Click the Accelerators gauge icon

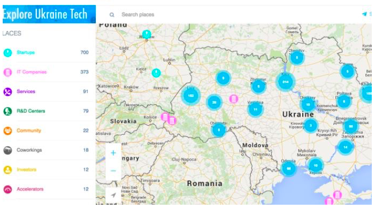[7, 189]
